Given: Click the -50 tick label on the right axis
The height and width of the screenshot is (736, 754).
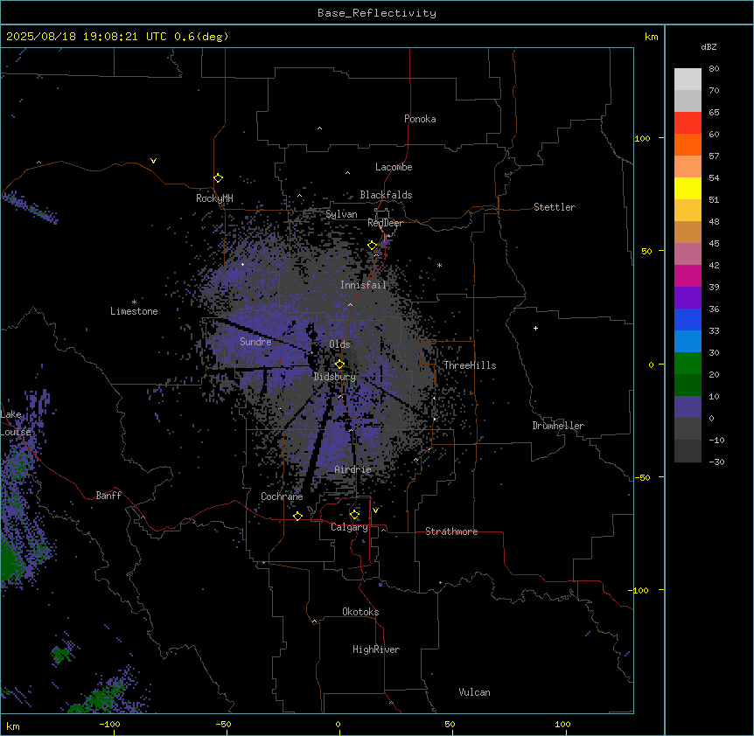Looking at the screenshot, I should point(642,477).
